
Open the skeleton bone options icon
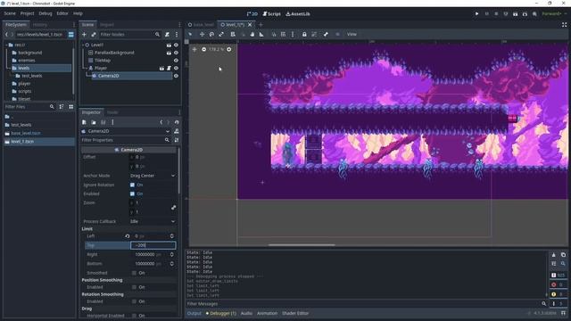(326, 34)
